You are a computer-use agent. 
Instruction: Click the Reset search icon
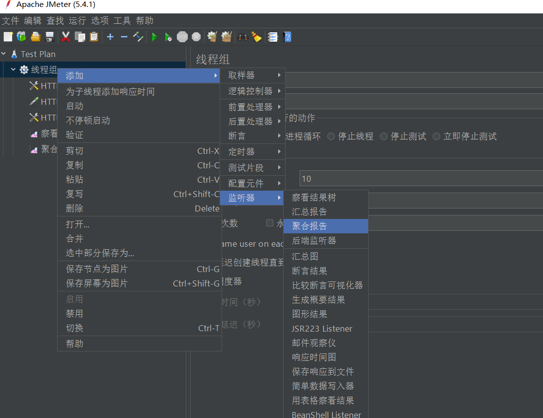pos(257,37)
